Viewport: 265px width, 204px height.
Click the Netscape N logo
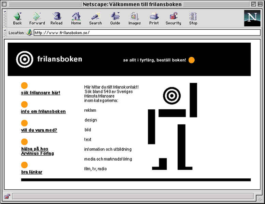pos(252,18)
